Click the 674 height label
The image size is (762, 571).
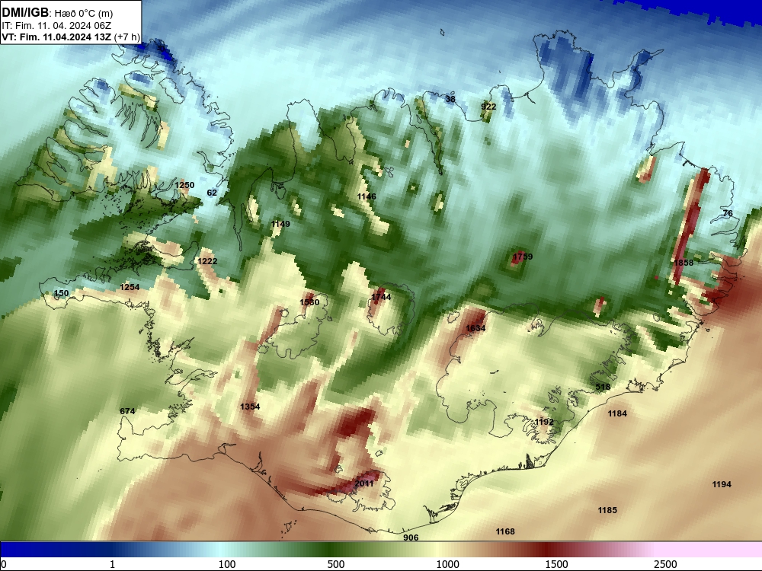click(x=127, y=411)
